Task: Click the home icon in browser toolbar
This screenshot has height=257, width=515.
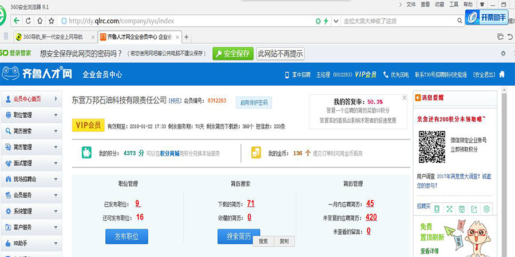Action: pos(40,21)
